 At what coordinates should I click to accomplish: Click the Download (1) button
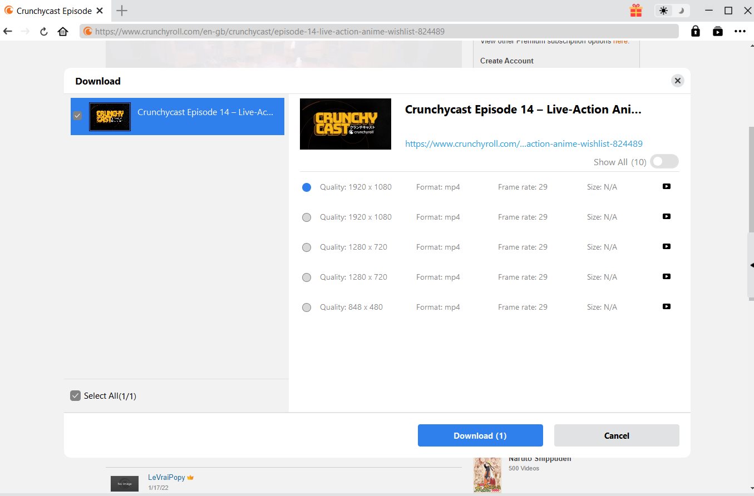click(x=480, y=435)
